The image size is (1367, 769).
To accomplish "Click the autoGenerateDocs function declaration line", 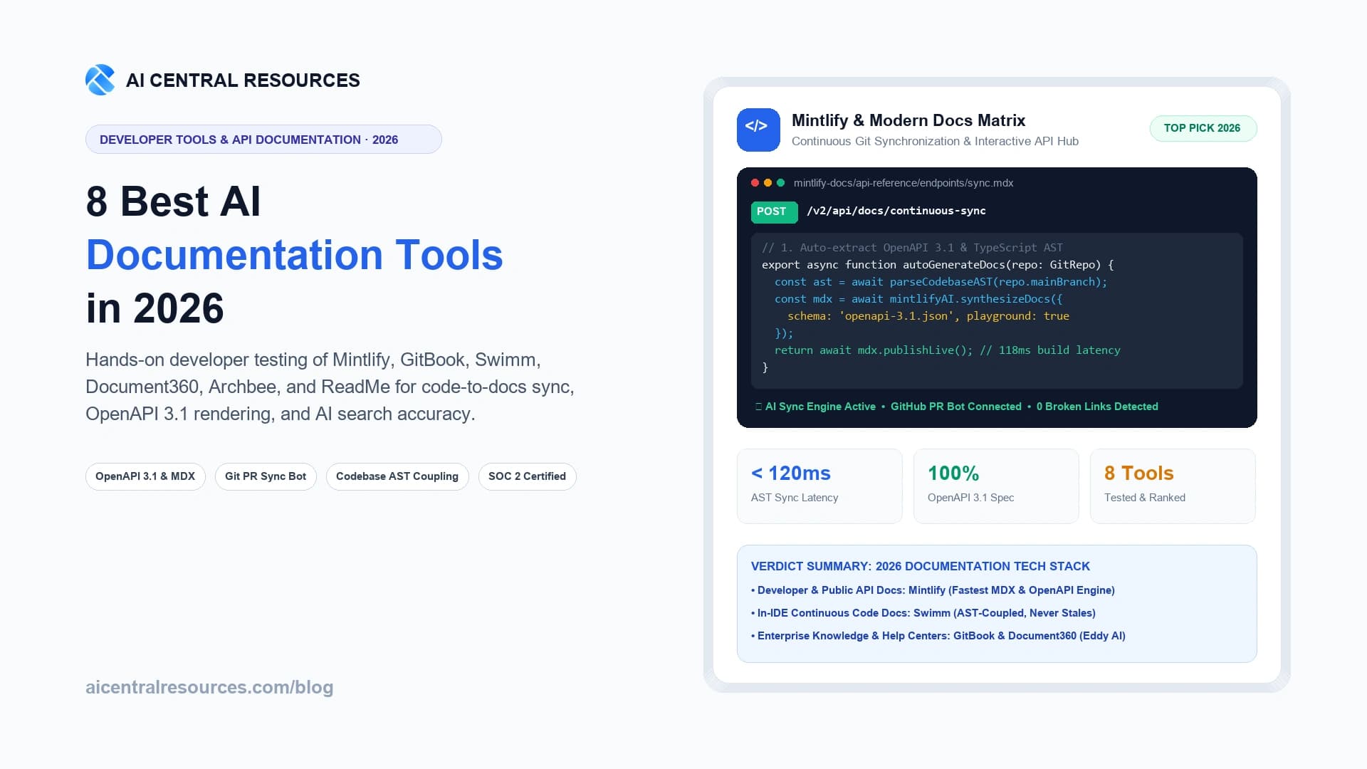I will tap(938, 265).
